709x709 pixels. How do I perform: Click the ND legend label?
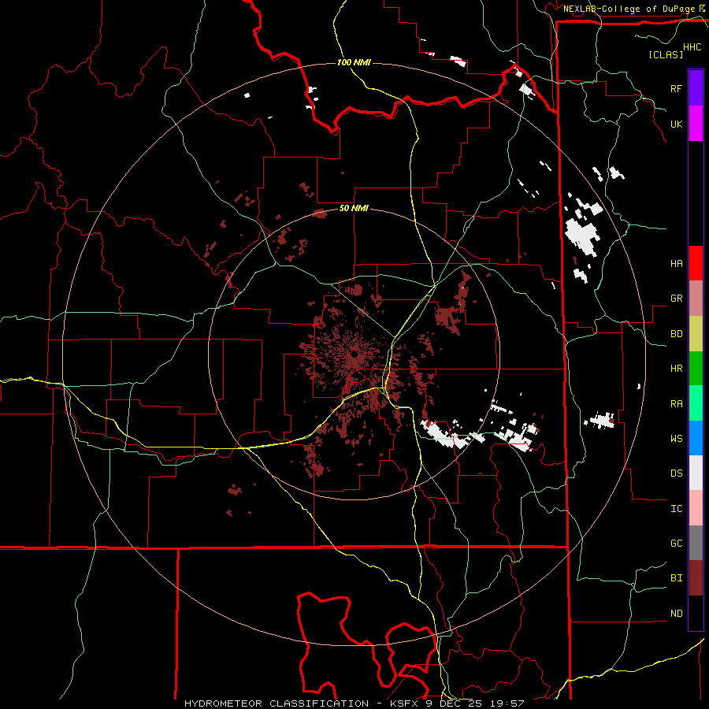tap(676, 613)
